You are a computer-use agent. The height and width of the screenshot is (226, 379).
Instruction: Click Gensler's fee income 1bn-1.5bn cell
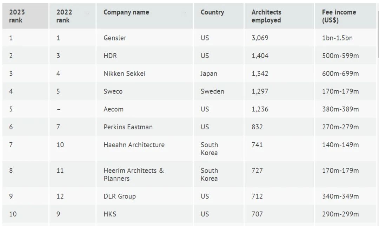(346, 38)
